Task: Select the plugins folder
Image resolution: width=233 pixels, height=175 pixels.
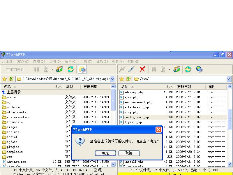Action: pos(36,147)
